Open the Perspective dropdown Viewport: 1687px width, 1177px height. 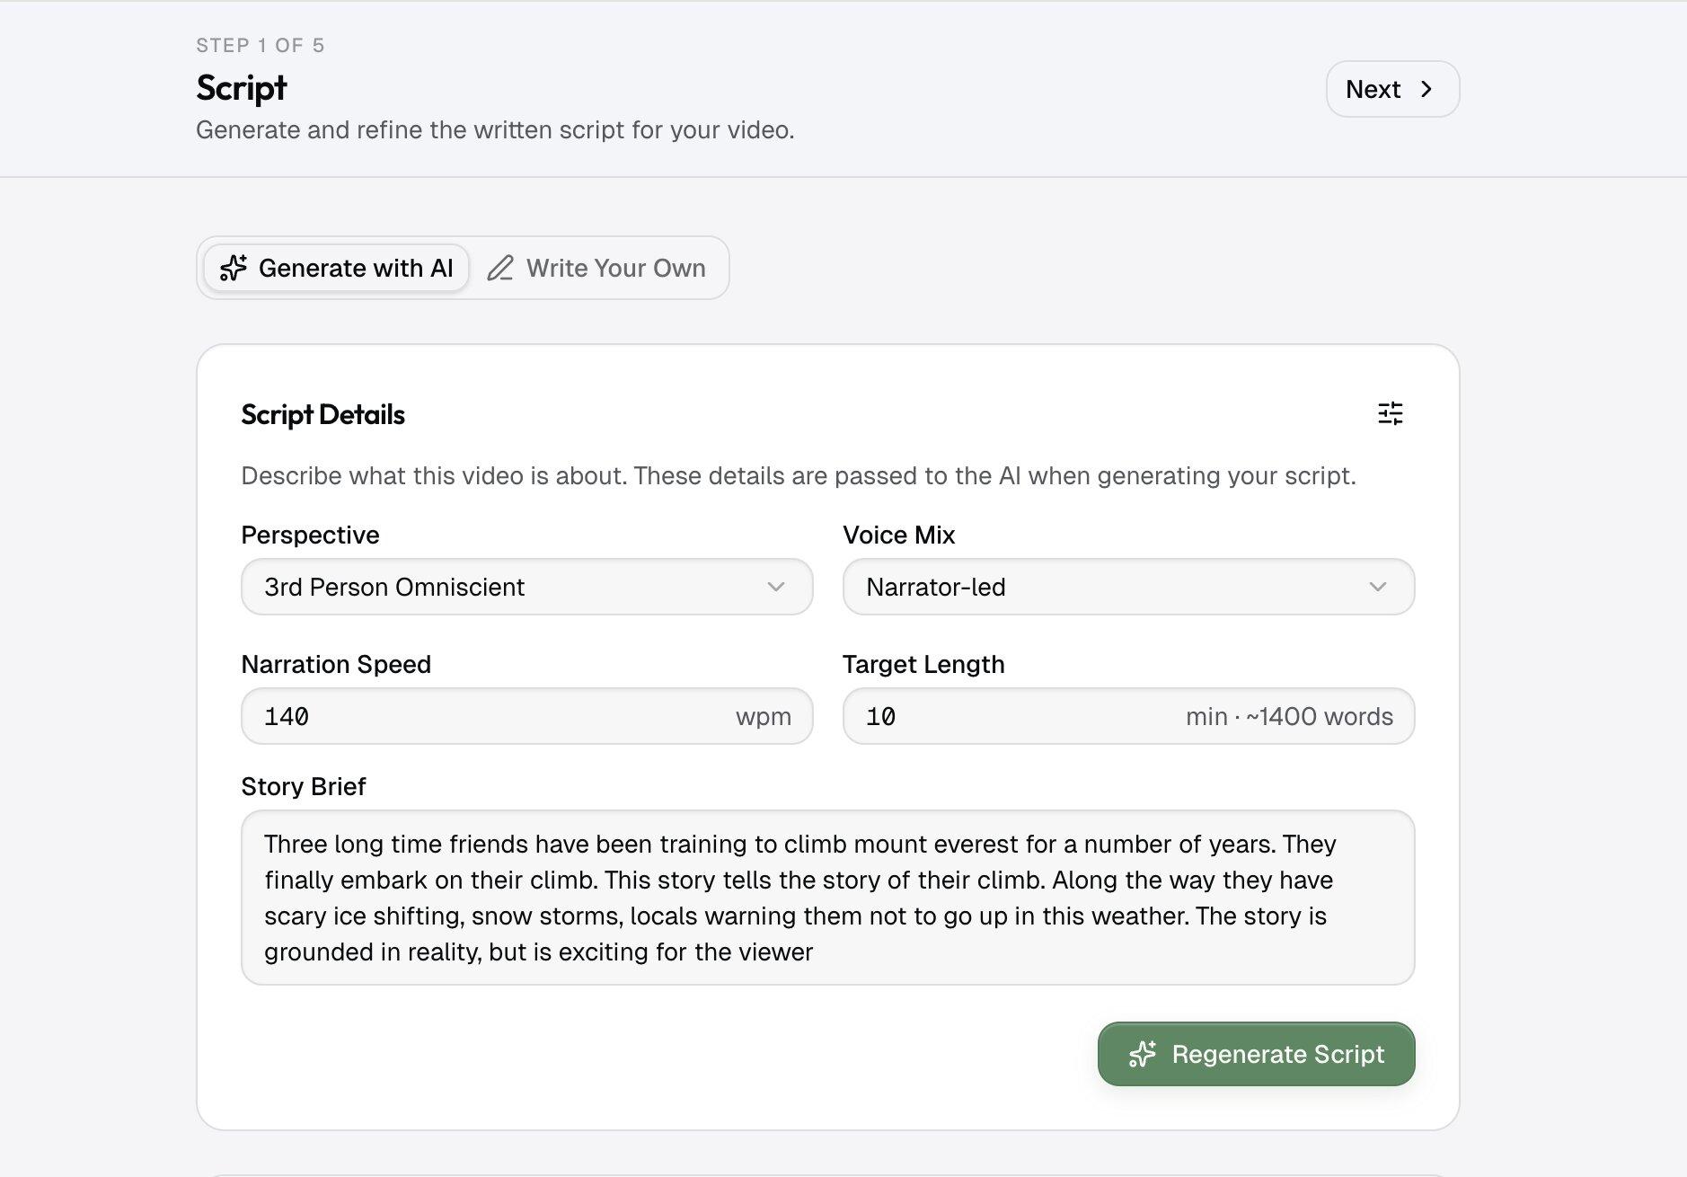[526, 587]
